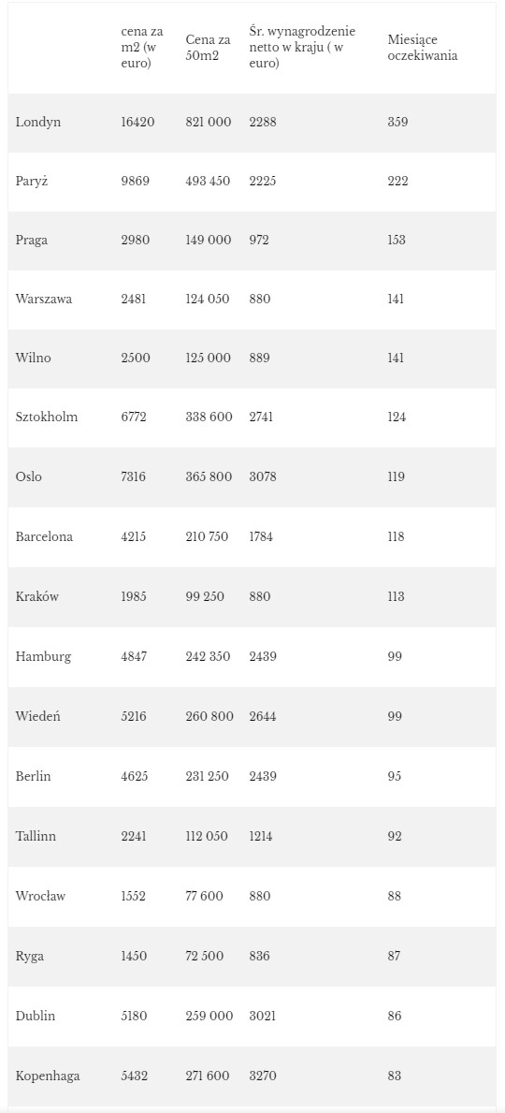Select the Oslo salary value 3078
Image resolution: width=505 pixels, height=1113 pixels.
coord(263,476)
